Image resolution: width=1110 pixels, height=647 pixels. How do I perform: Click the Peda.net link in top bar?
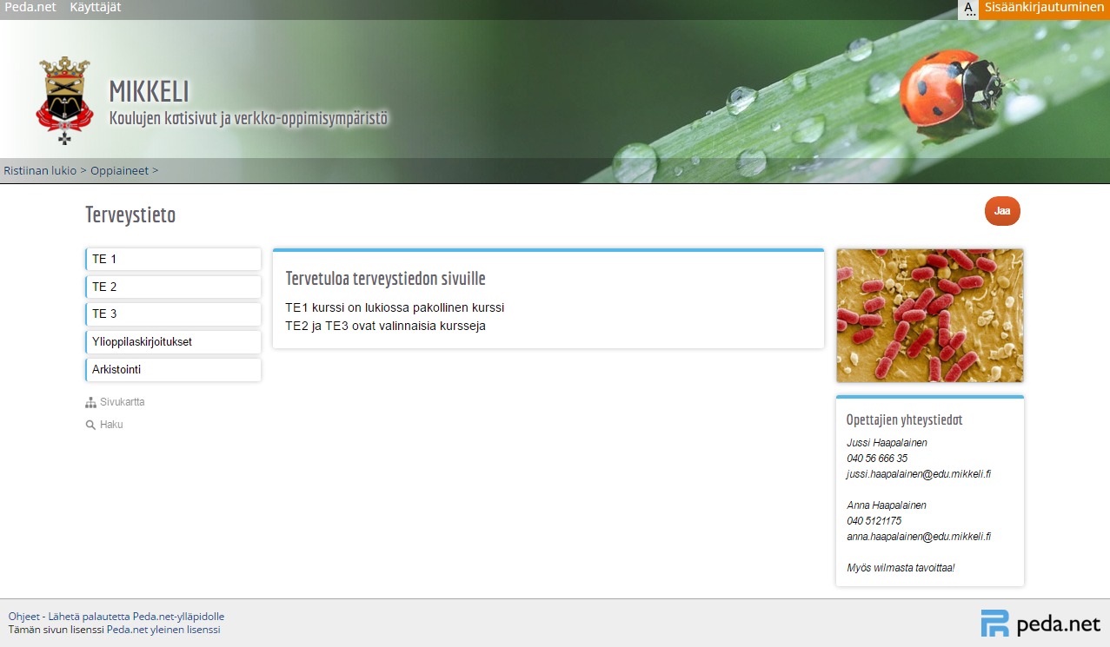pyautogui.click(x=30, y=8)
